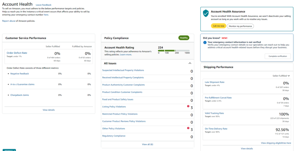
Task: Open Product Authenticity Customer Complaints
Action: click(x=123, y=85)
